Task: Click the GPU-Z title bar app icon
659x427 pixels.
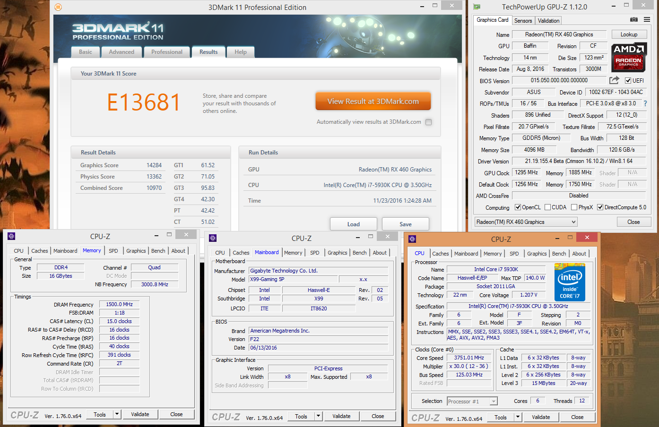Action: [x=477, y=7]
